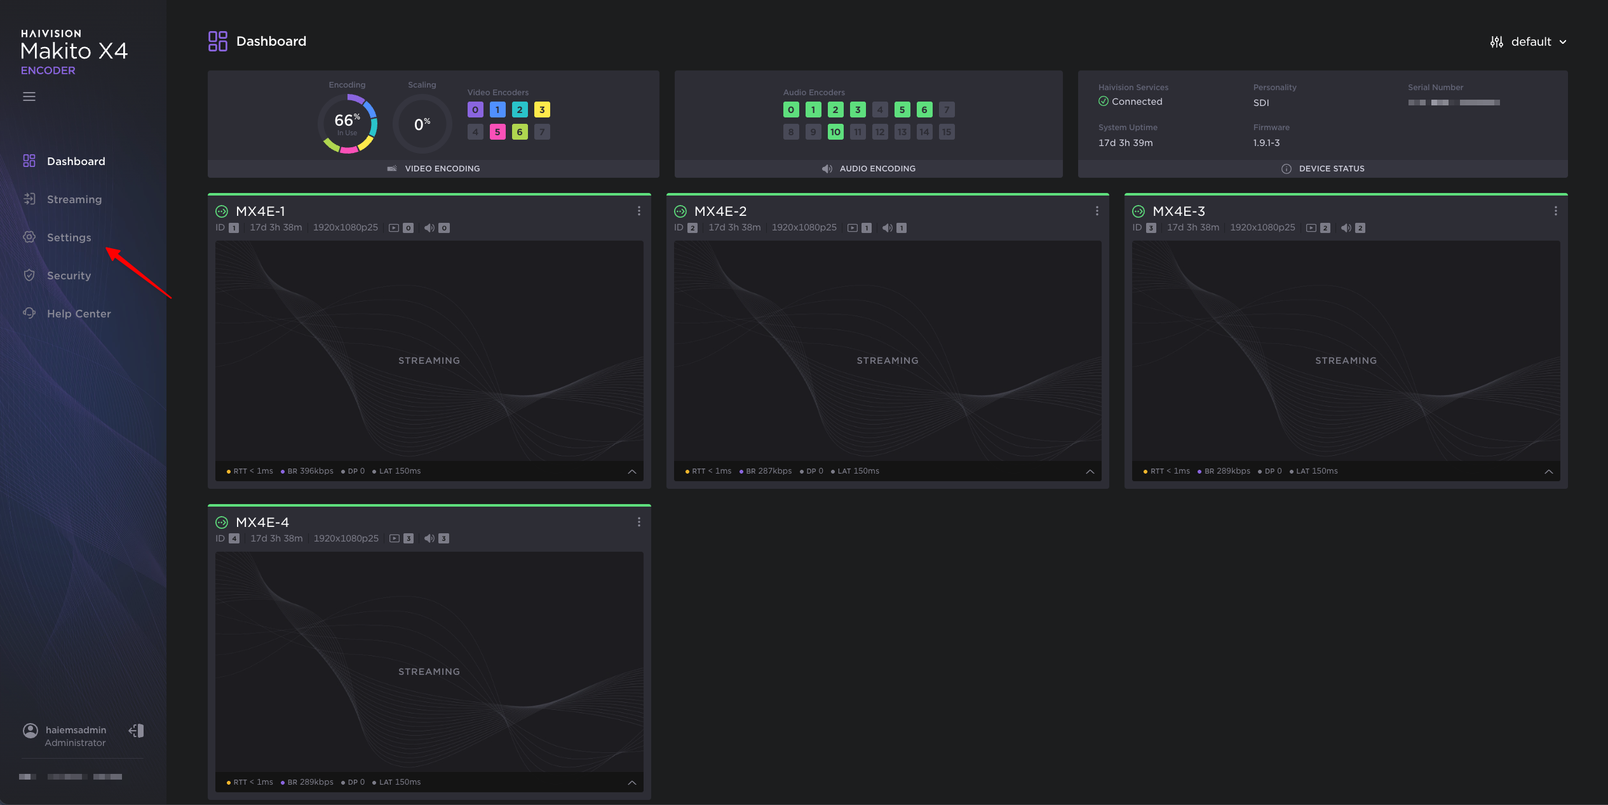Open AUDIO ENCODING panel footer link
This screenshot has width=1608, height=805.
(x=868, y=169)
